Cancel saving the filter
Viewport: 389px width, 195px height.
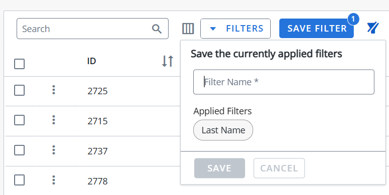(x=279, y=168)
